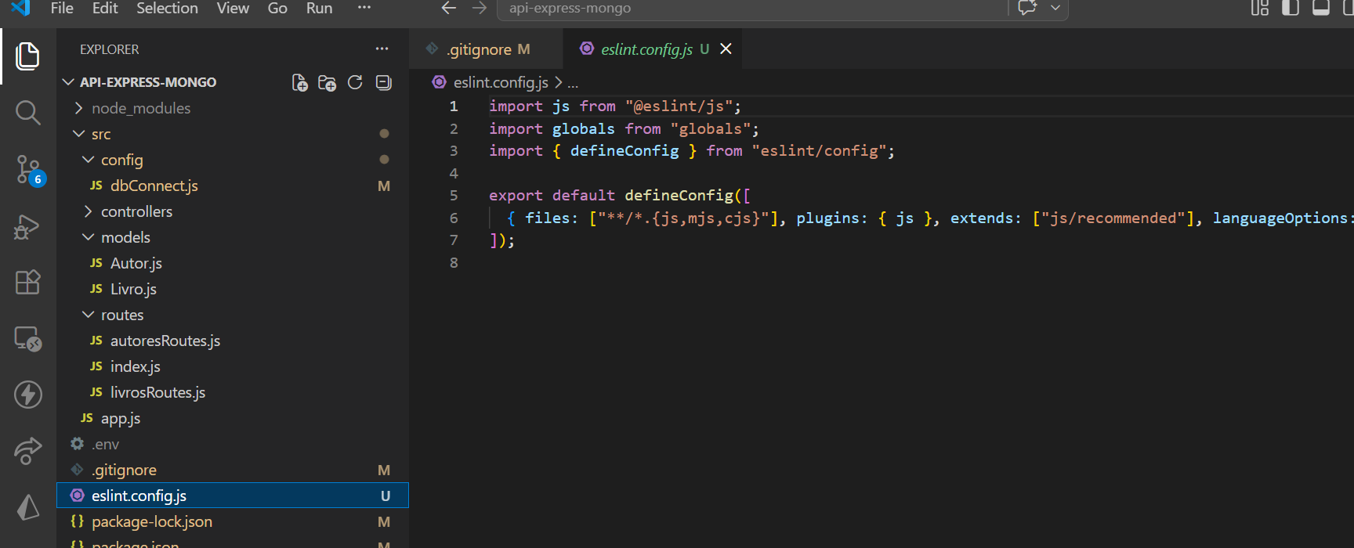Click New File icon in explorer header
1354x548 pixels.
point(299,83)
